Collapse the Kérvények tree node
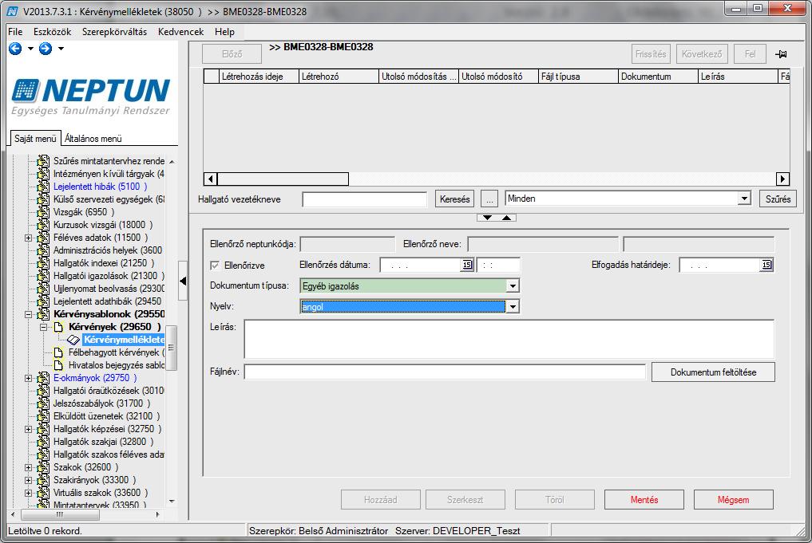812x543 pixels. coord(43,328)
